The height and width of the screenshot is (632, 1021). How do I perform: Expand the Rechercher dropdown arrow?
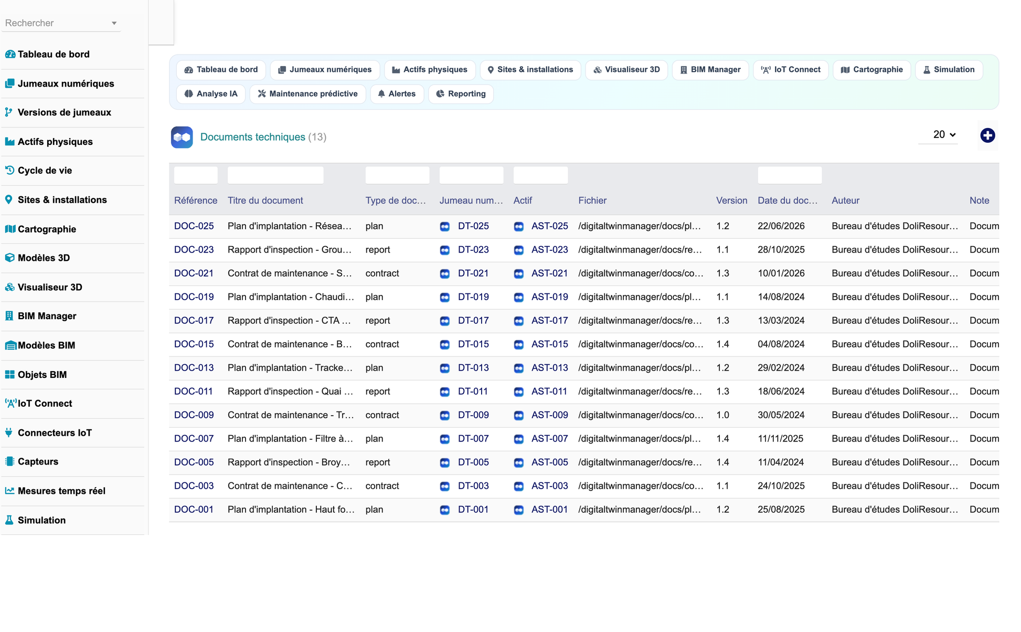[114, 23]
